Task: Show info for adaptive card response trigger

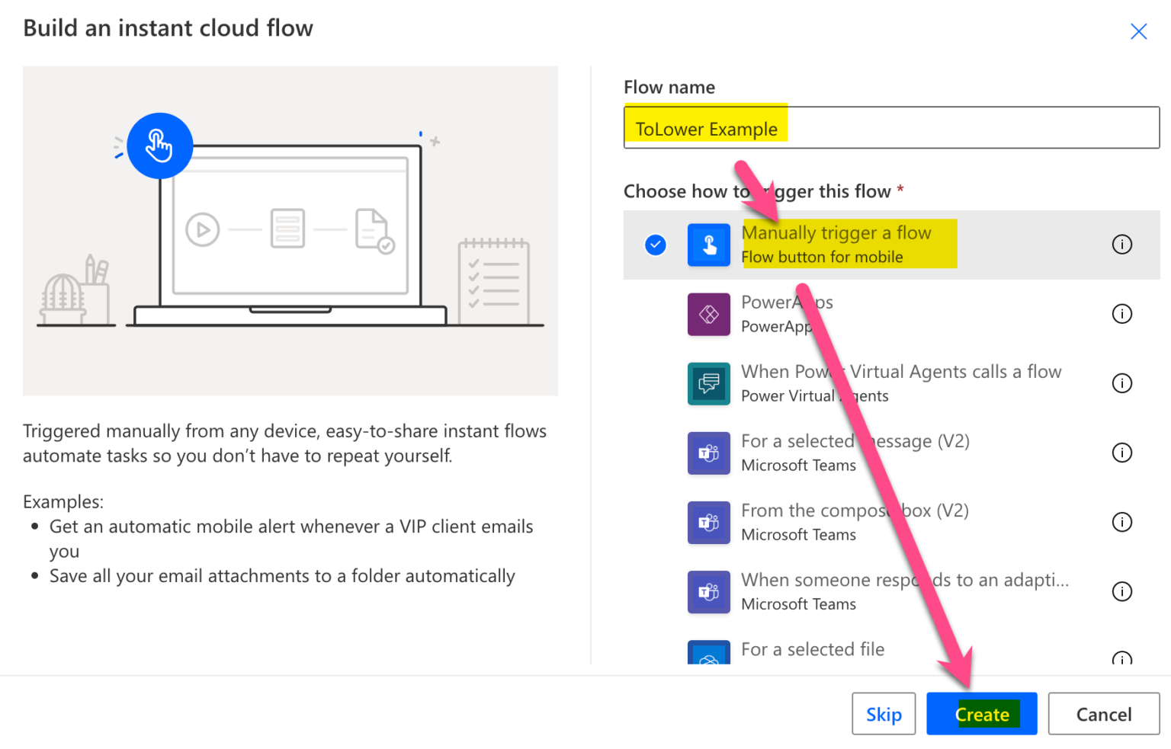Action: 1121,591
